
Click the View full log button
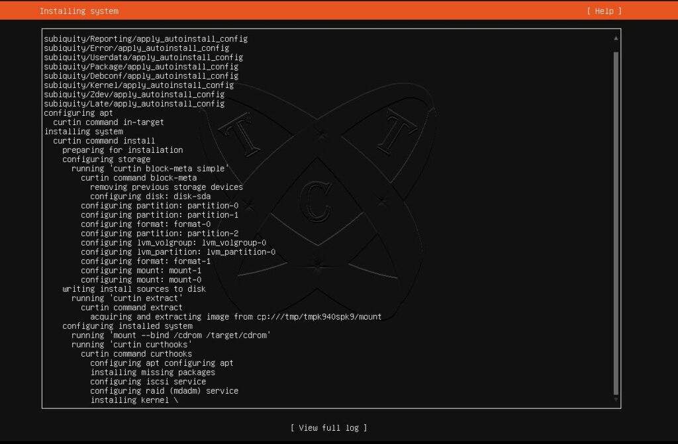pos(328,427)
